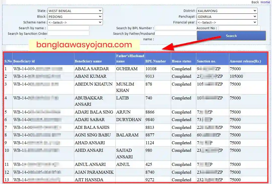Click father name MUSLIM KHAN

(x=125, y=87)
